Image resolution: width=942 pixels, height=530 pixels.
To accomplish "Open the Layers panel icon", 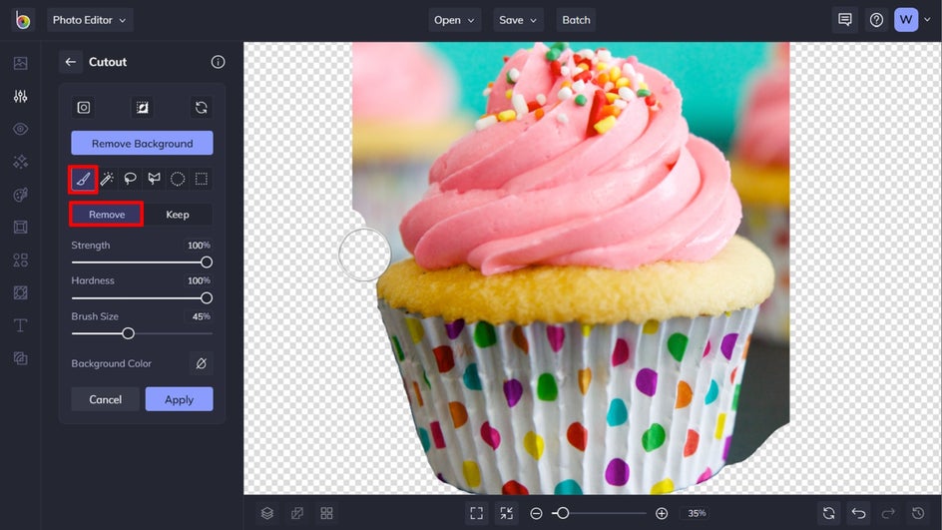I will click(x=267, y=513).
